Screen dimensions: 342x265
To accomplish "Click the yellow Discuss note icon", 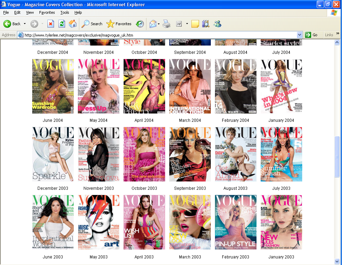I will coord(195,24).
